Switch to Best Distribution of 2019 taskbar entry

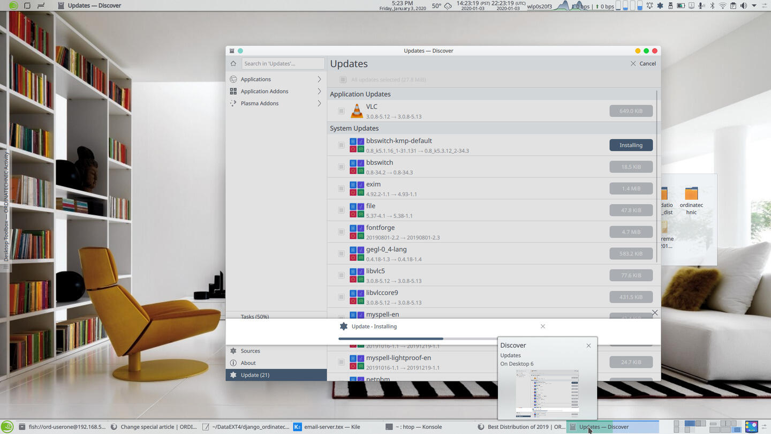pyautogui.click(x=520, y=427)
